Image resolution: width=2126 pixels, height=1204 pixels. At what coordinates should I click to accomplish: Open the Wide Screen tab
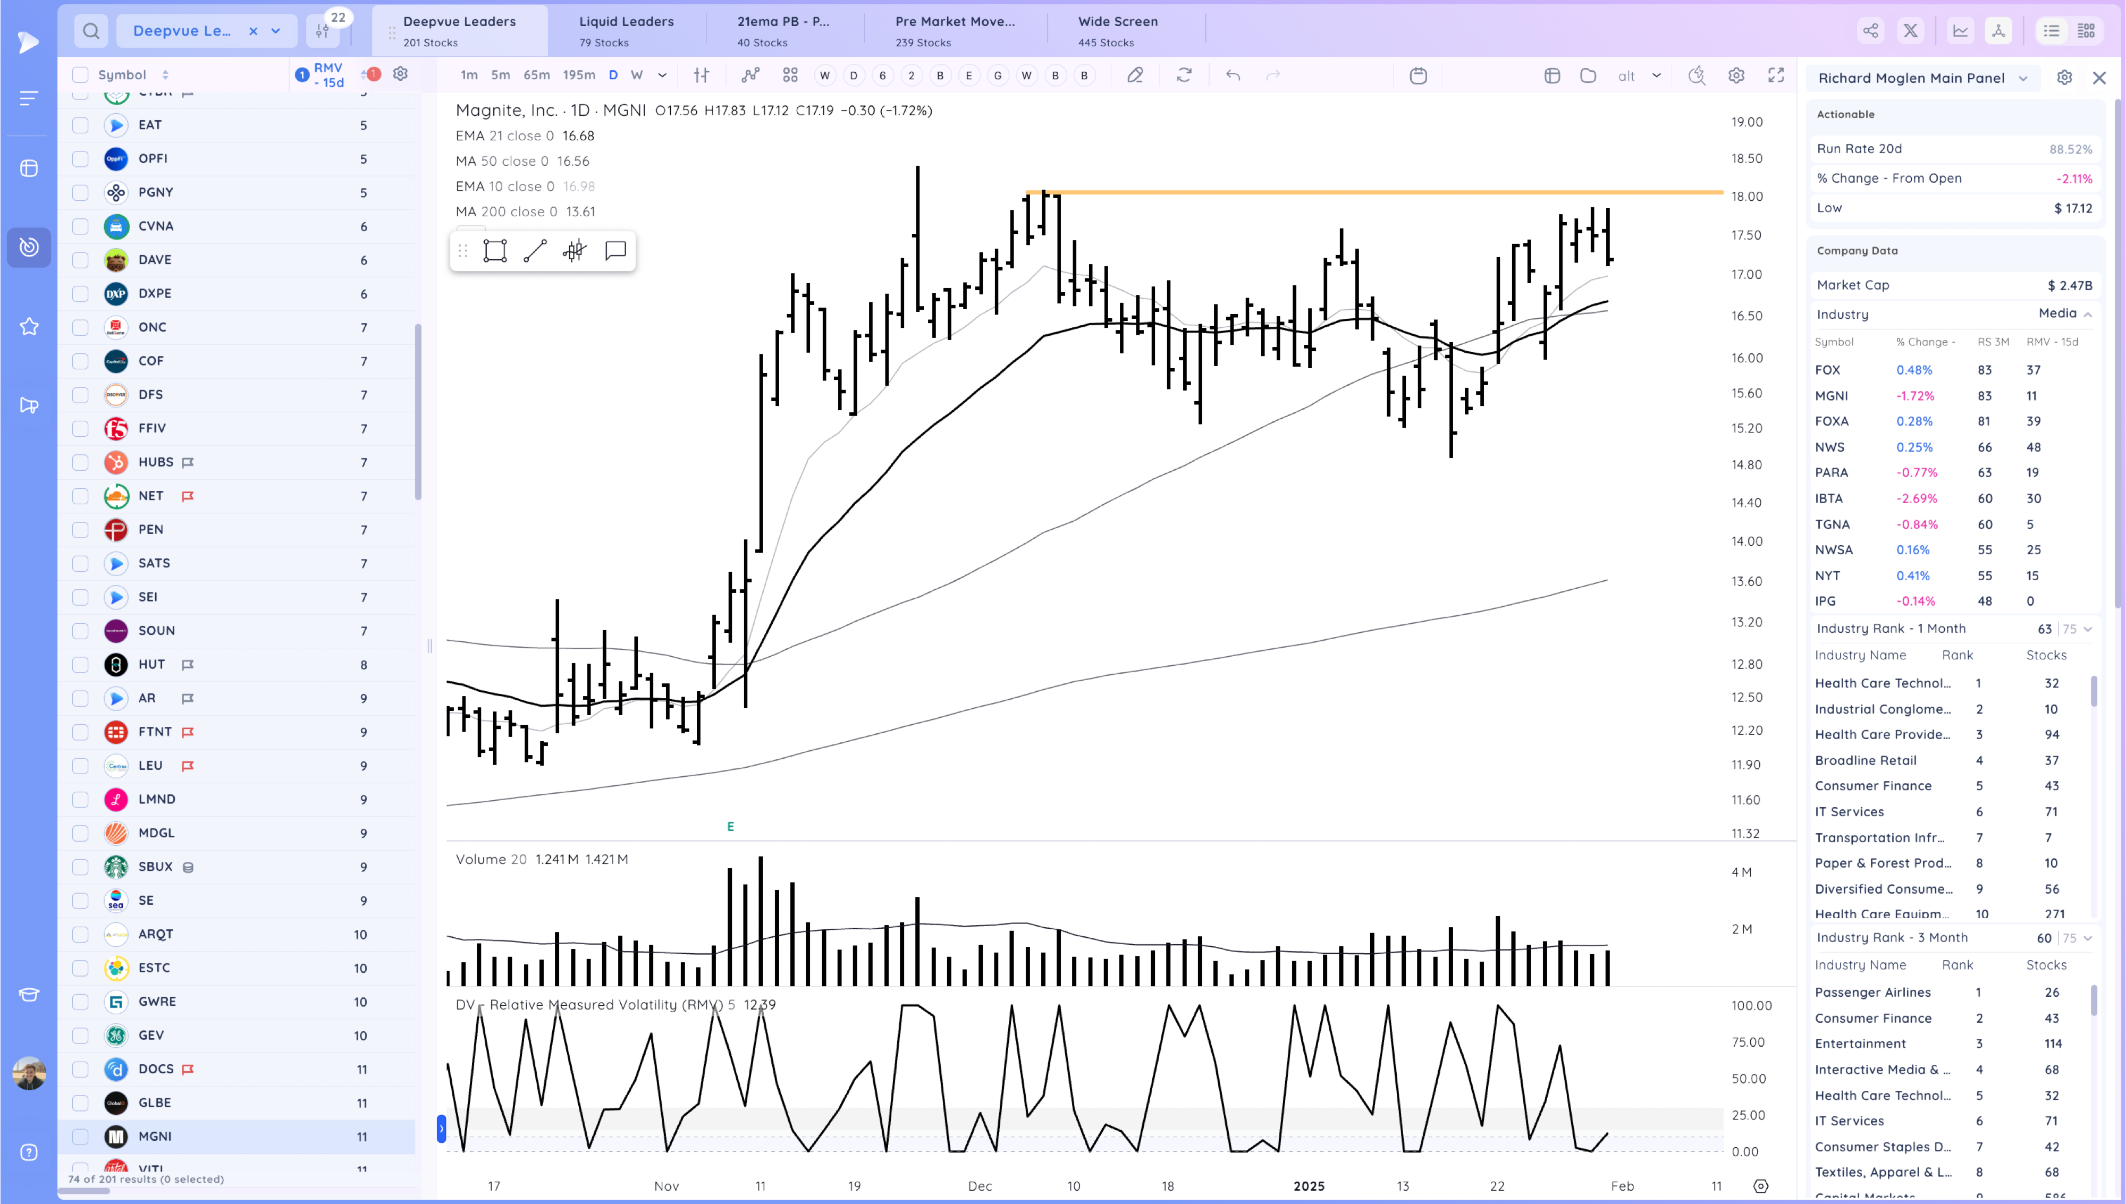tap(1117, 31)
